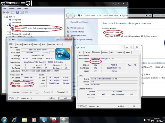Click the BIOS date 08/25/2009 value
The width and height of the screenshot is (165, 123).
[x=95, y=85]
